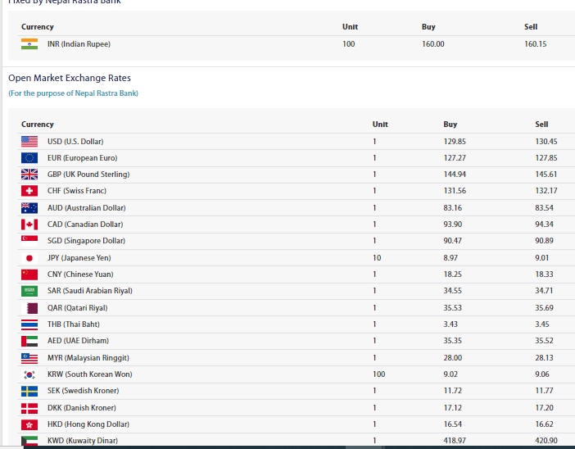Click the AUD (Australian Dollar) row label
The image size is (575, 449).
(86, 208)
